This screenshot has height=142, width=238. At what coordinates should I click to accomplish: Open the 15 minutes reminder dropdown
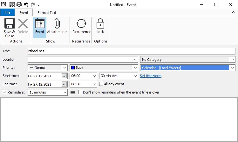(65, 92)
